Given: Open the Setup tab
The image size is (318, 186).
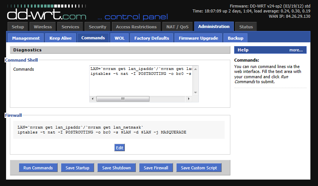Looking at the screenshot, I should (18, 27).
